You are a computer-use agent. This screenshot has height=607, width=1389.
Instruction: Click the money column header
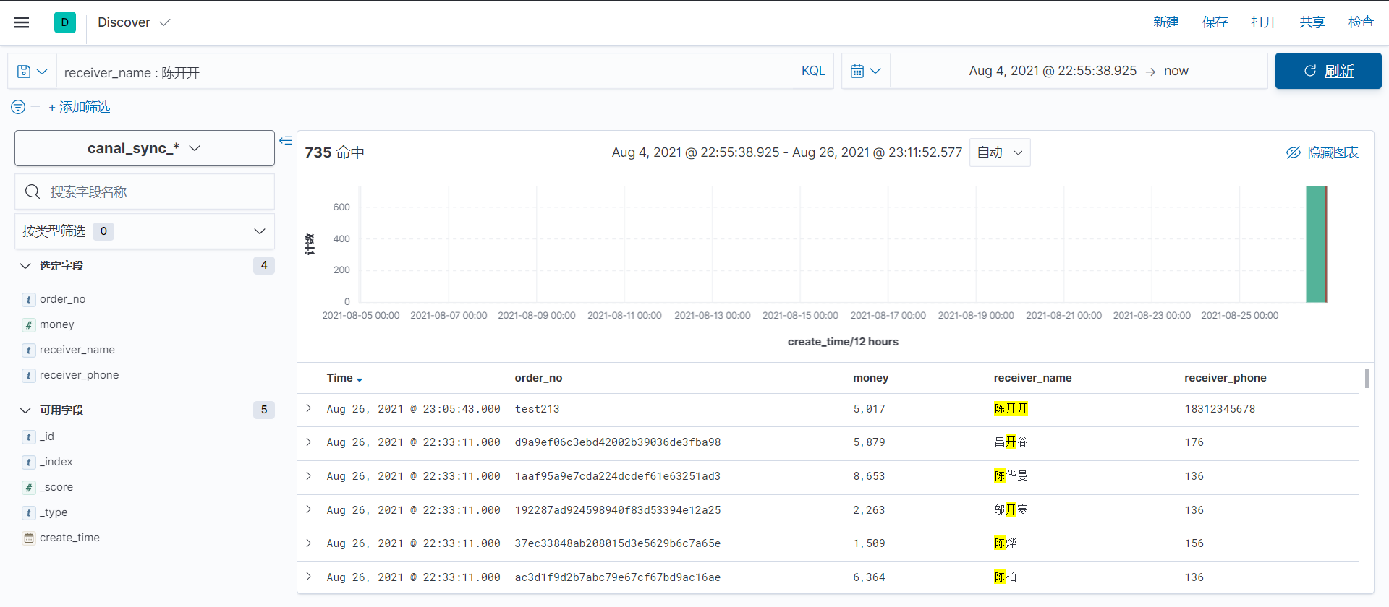(x=871, y=378)
